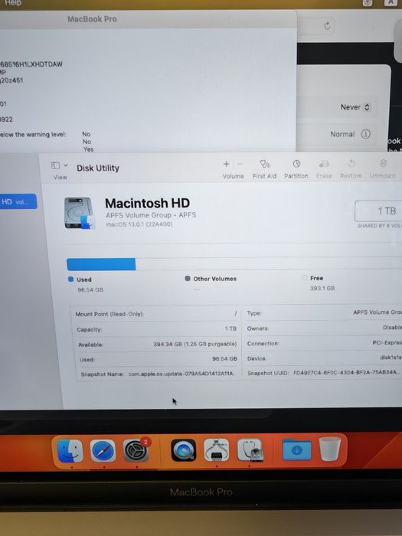Click the blue Used legend swatch
This screenshot has width=402, height=536.
click(x=70, y=279)
